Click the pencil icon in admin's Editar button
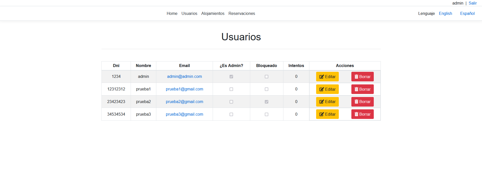482x195 pixels. [x=321, y=77]
